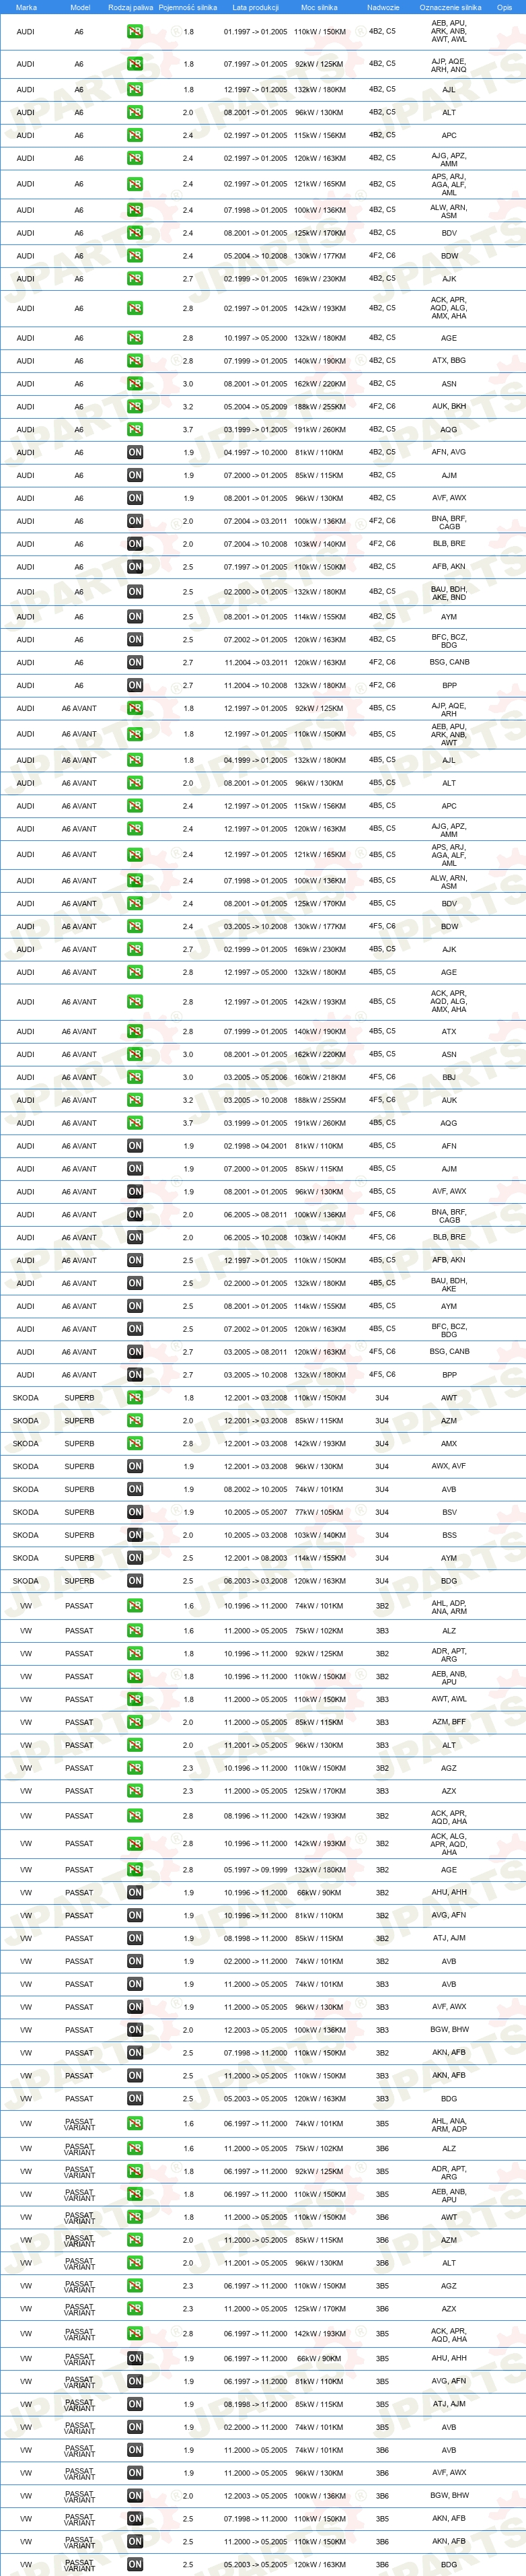The image size is (526, 2576).
Task: Click the Model column header
Action: [x=80, y=7]
